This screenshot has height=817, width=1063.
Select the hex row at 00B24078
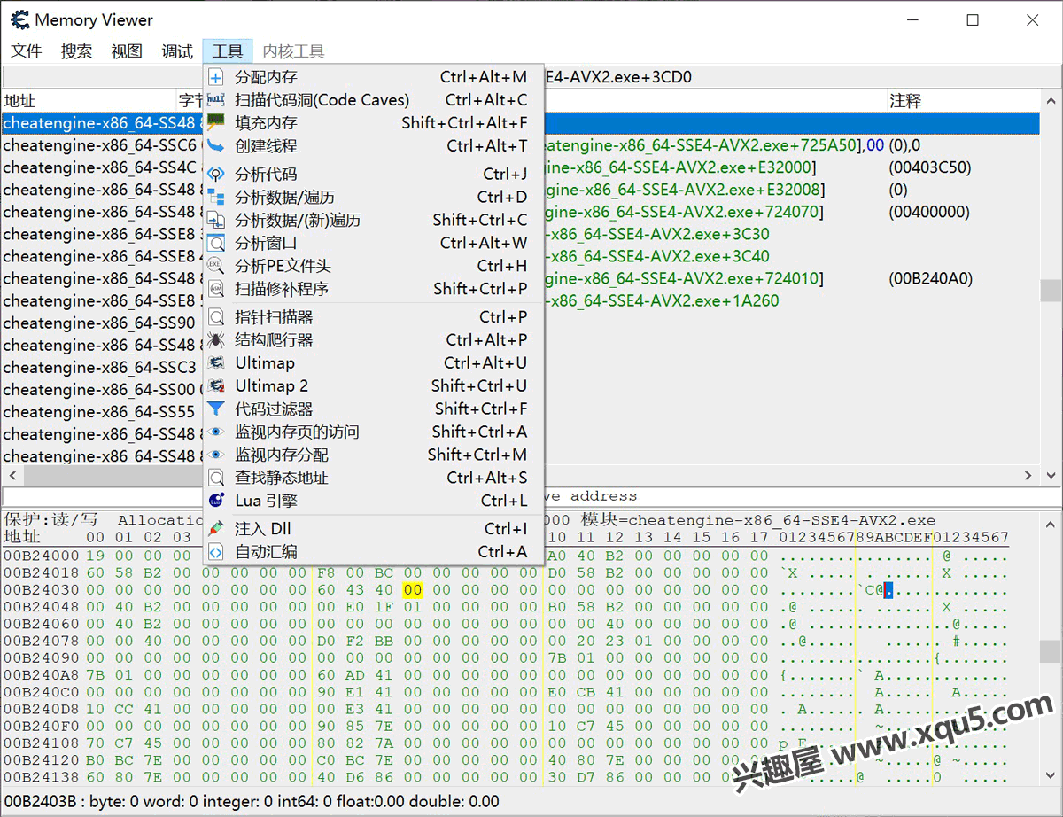coord(505,641)
